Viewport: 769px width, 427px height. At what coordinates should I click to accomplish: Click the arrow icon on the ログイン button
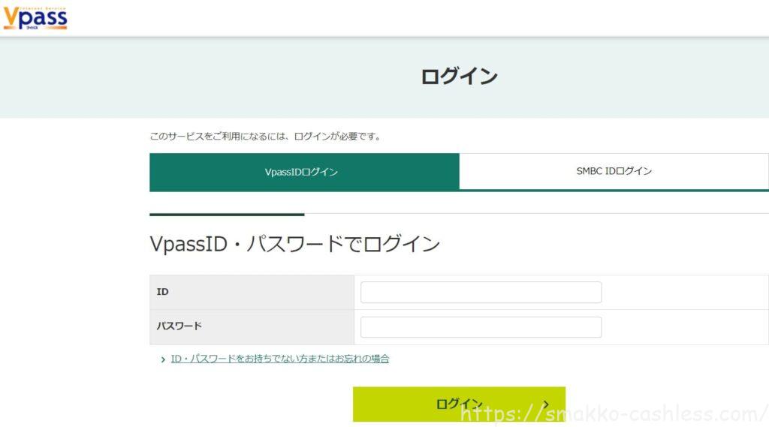(x=546, y=404)
